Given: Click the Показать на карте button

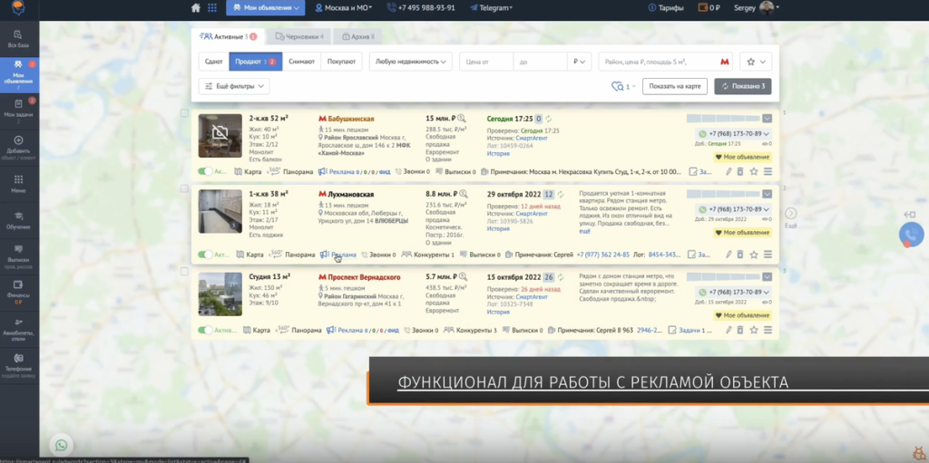Looking at the screenshot, I should [x=674, y=86].
